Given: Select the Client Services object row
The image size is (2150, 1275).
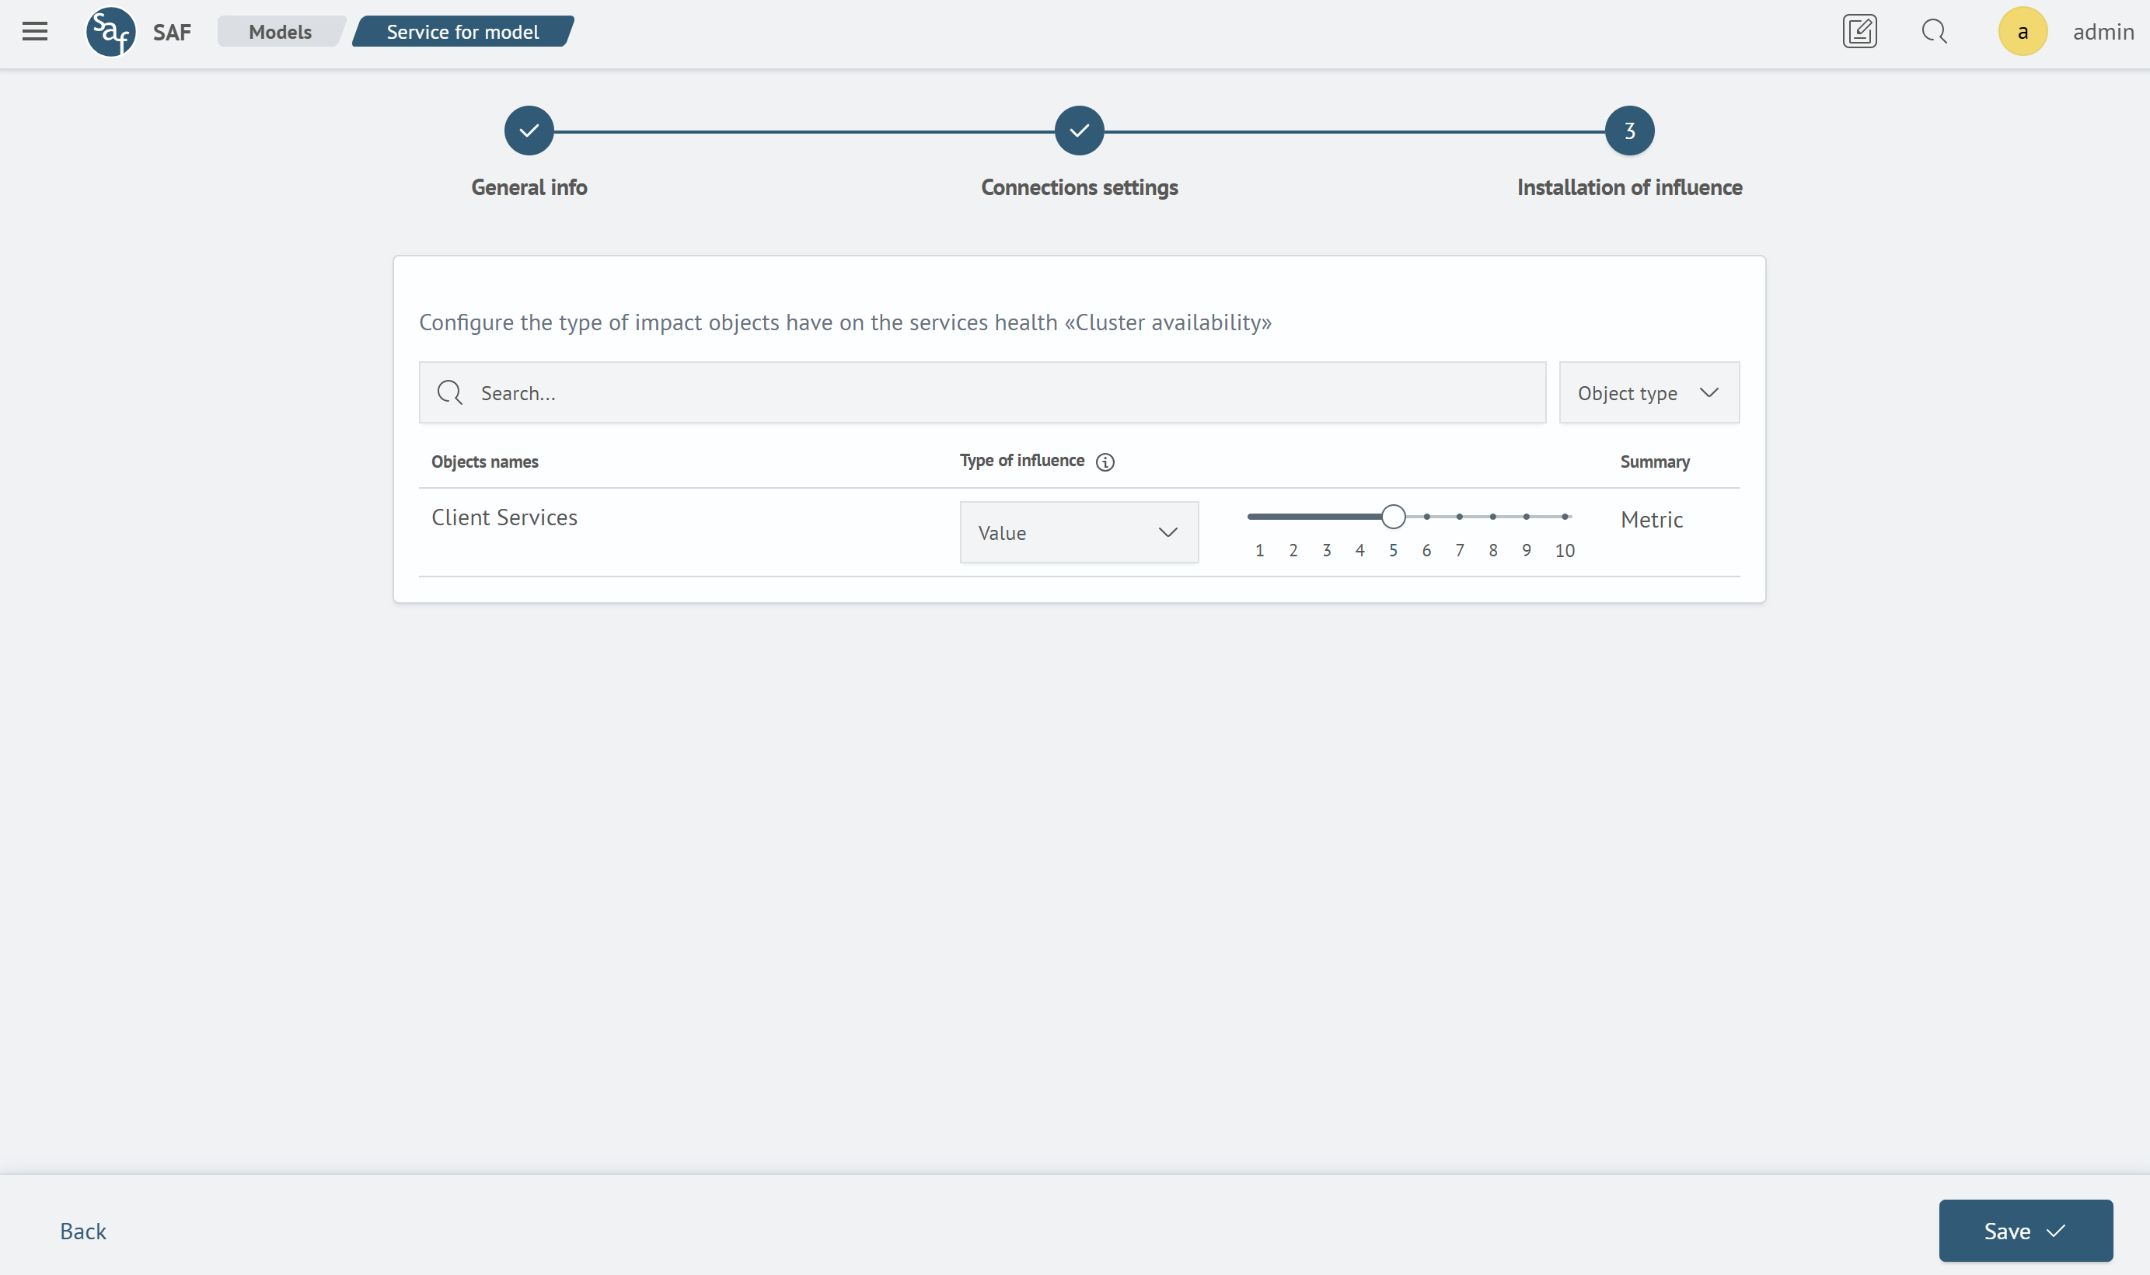Looking at the screenshot, I should coord(1080,533).
